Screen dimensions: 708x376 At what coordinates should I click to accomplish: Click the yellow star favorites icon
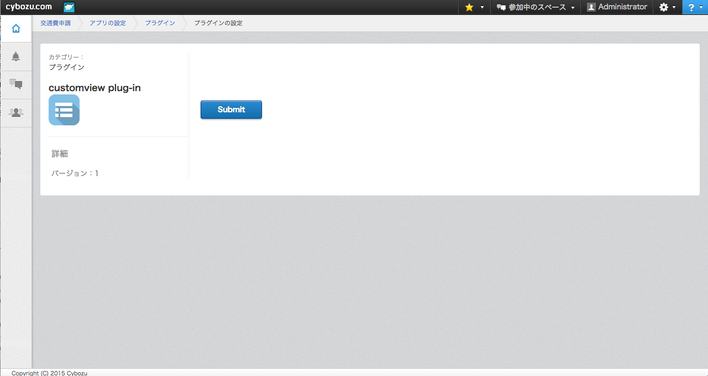[469, 7]
